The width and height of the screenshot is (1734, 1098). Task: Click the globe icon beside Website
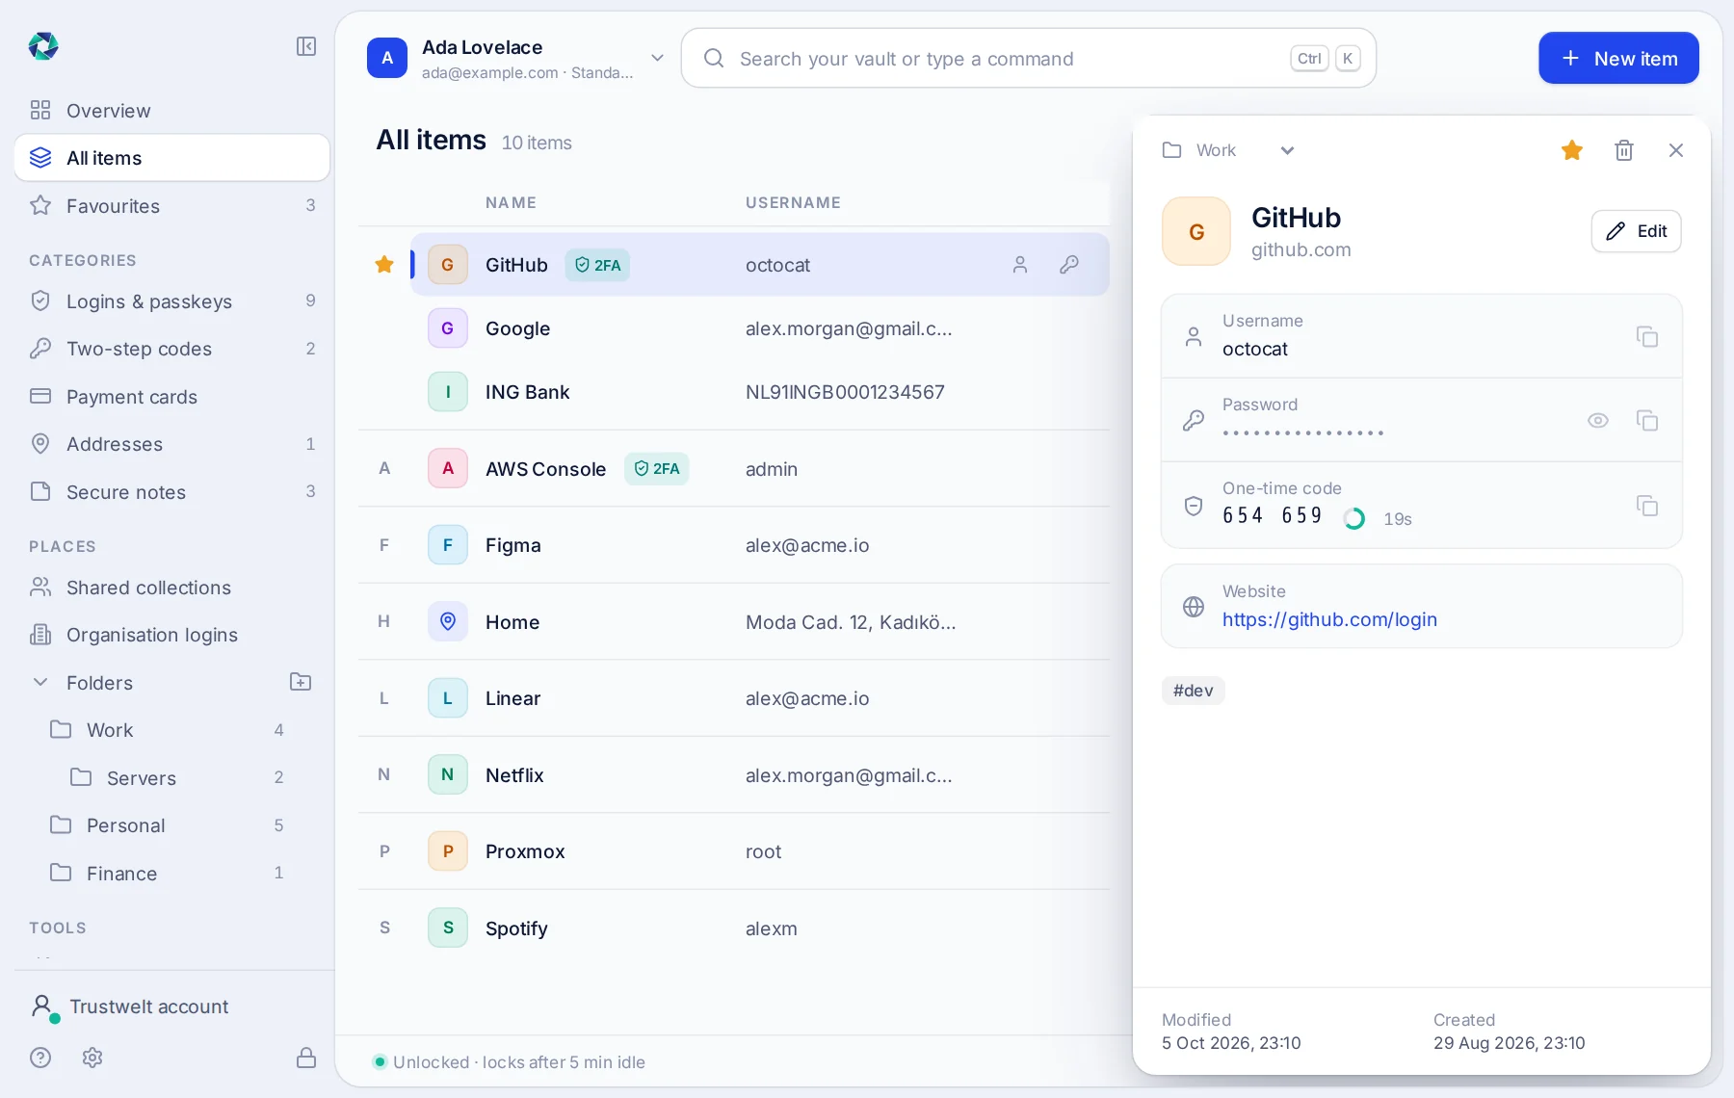click(x=1194, y=606)
